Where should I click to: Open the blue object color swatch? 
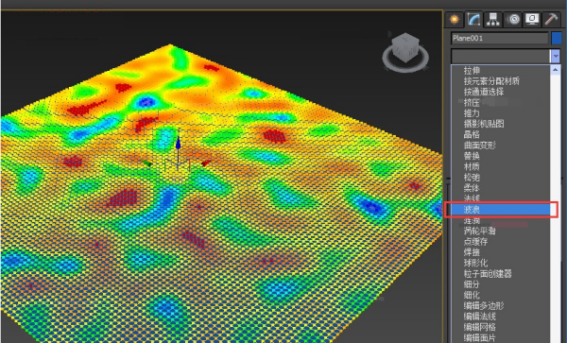(x=557, y=39)
